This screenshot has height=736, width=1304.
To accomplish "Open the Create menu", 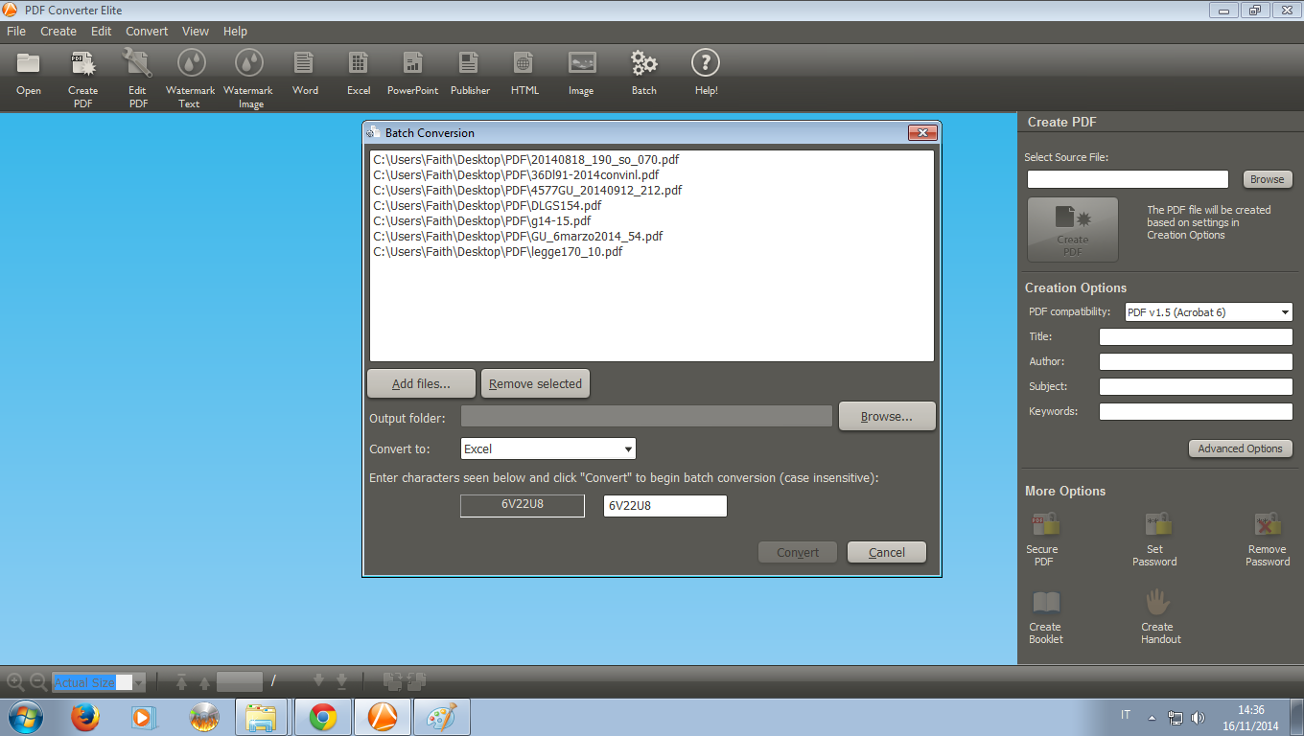I will [x=58, y=32].
